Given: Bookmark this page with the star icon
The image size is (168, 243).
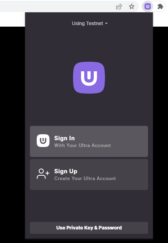Looking at the screenshot, I should (132, 6).
